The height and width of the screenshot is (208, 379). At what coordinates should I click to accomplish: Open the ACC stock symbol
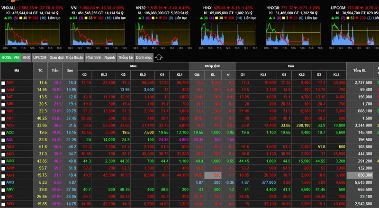coord(10,132)
